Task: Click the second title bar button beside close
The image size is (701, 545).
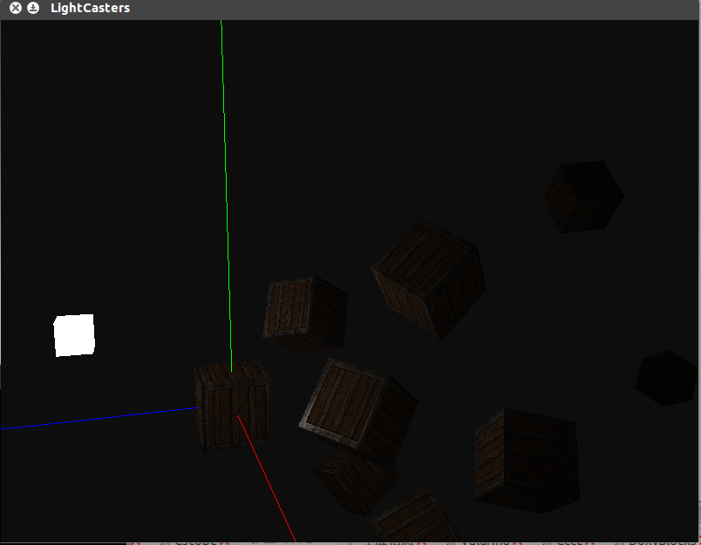Action: coord(33,8)
